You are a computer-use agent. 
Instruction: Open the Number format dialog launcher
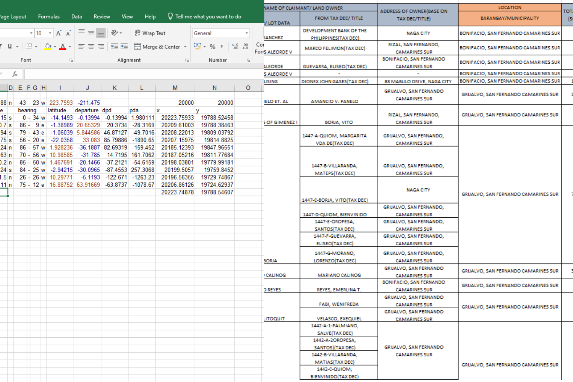click(248, 60)
